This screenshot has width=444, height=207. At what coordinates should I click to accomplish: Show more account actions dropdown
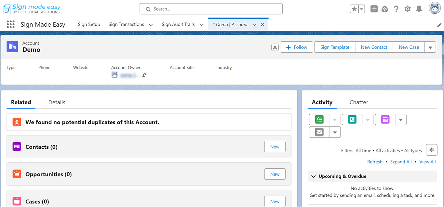pos(430,47)
